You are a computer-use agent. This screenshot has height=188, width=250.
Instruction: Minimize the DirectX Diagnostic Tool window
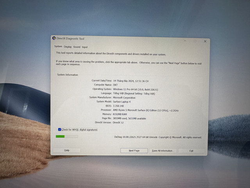[185, 41]
